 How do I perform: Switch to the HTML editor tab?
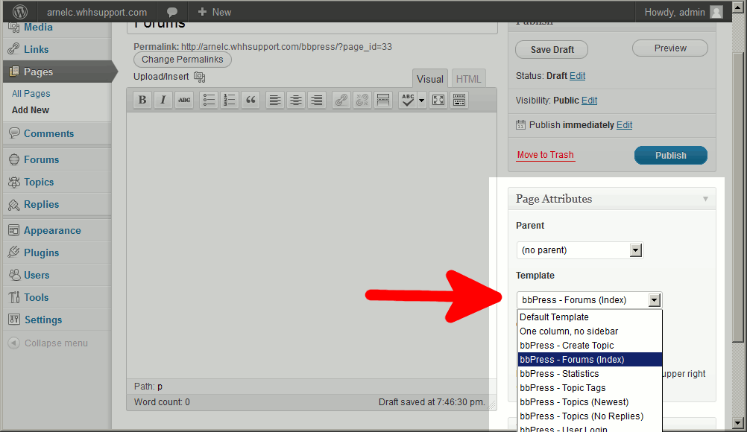[x=468, y=79]
